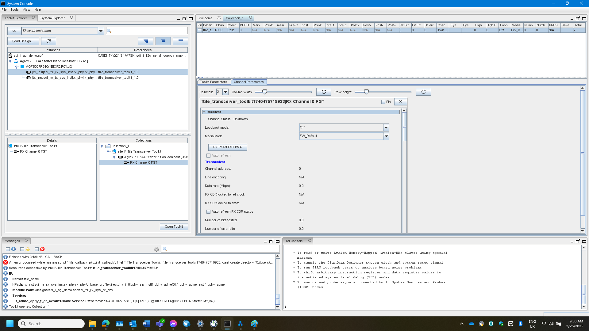The height and width of the screenshot is (331, 589).
Task: Click the Open Toolkit button
Action: coord(174,227)
